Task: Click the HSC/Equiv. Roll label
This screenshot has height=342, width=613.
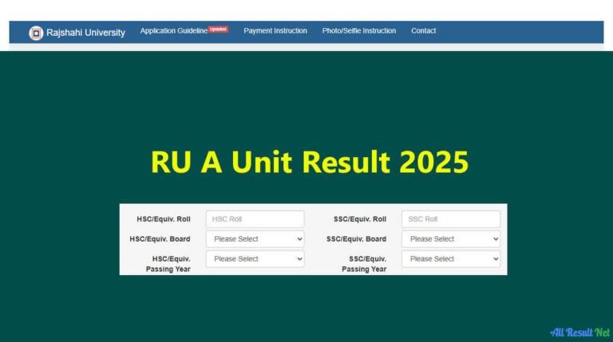Action: (164, 219)
